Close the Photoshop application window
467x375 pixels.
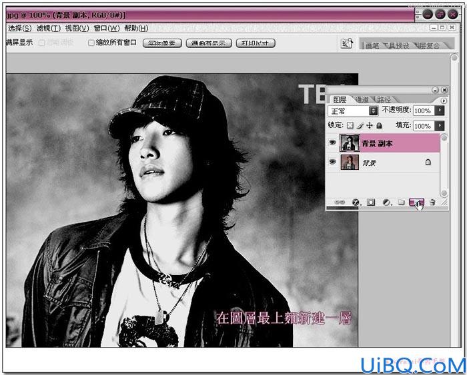click(452, 14)
